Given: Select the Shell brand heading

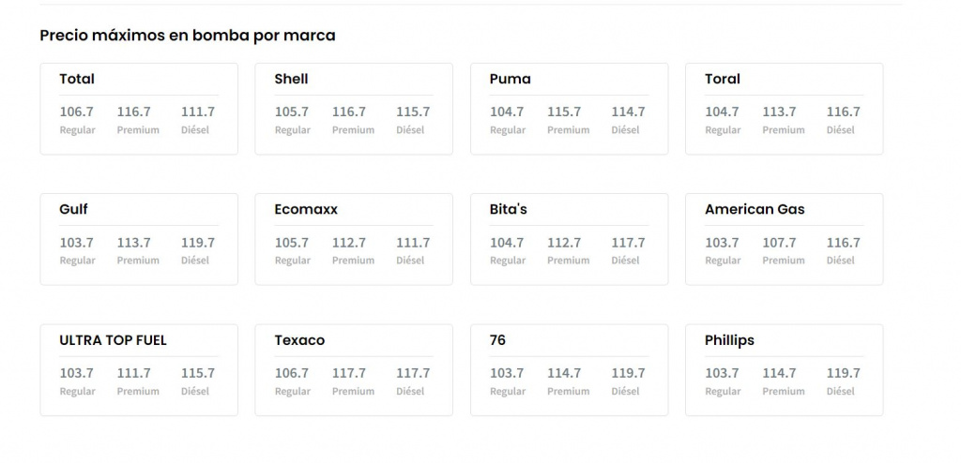Looking at the screenshot, I should pos(291,79).
